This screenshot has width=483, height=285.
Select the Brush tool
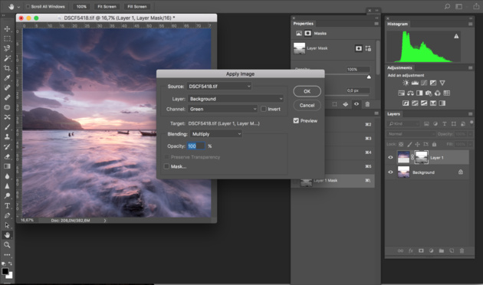pos(7,127)
